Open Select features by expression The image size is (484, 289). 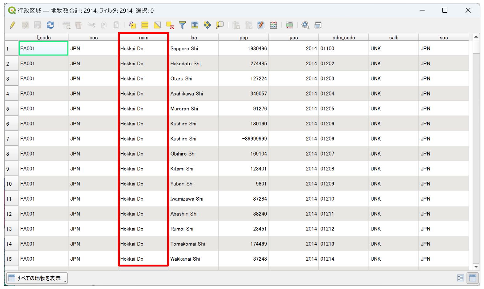coord(132,25)
